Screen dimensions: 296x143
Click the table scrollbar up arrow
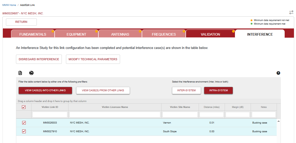tap(278, 121)
